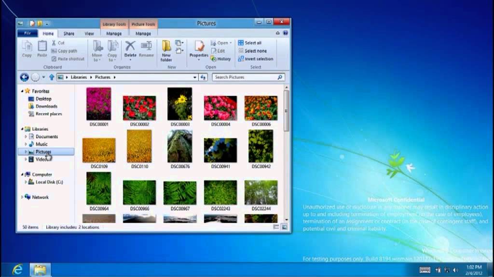Screen dimensions: 494x277
Task: Open recent locations dropdown arrow
Action: (43, 77)
